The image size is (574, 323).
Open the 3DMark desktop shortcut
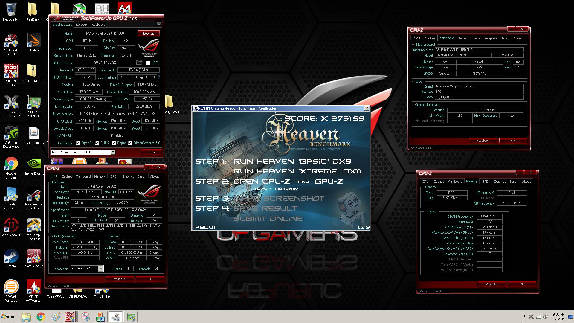pos(34,42)
